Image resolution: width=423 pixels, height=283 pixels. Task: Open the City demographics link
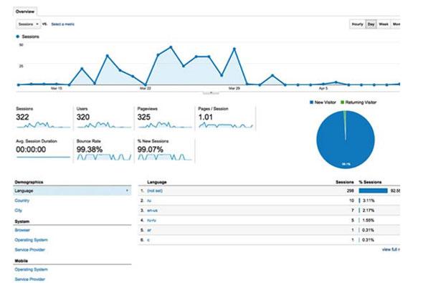point(19,210)
